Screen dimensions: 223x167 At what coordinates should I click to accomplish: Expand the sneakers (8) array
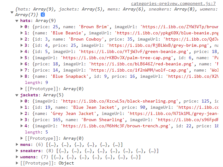(x=17, y=151)
